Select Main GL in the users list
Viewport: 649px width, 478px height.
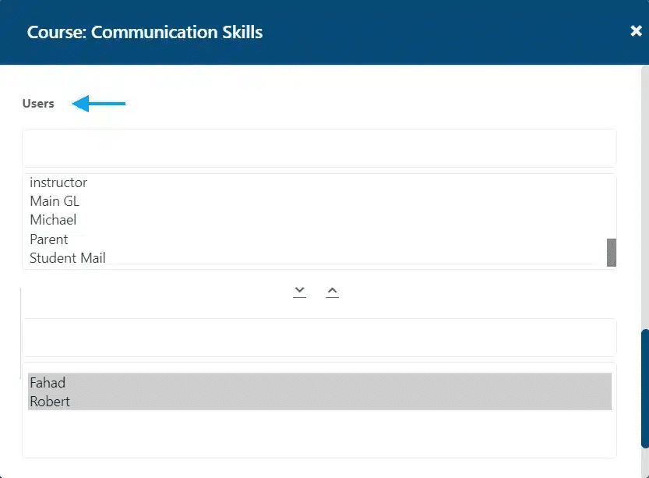pyautogui.click(x=55, y=201)
